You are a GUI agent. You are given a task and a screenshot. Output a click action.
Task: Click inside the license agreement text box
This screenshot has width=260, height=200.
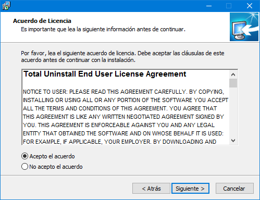pyautogui.click(x=126, y=107)
